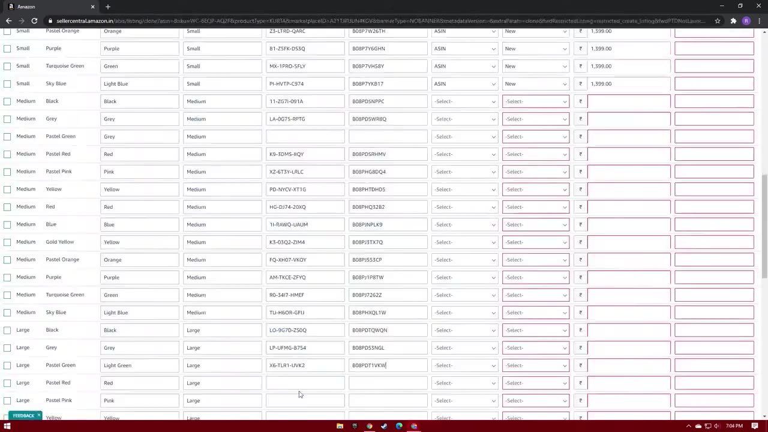Click product ID field showing B08PDT1VKW

(388, 365)
